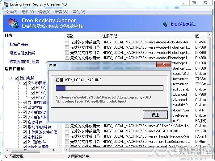Click the Eusing title bar app icon
This screenshot has height=161, width=215.
[6, 4]
